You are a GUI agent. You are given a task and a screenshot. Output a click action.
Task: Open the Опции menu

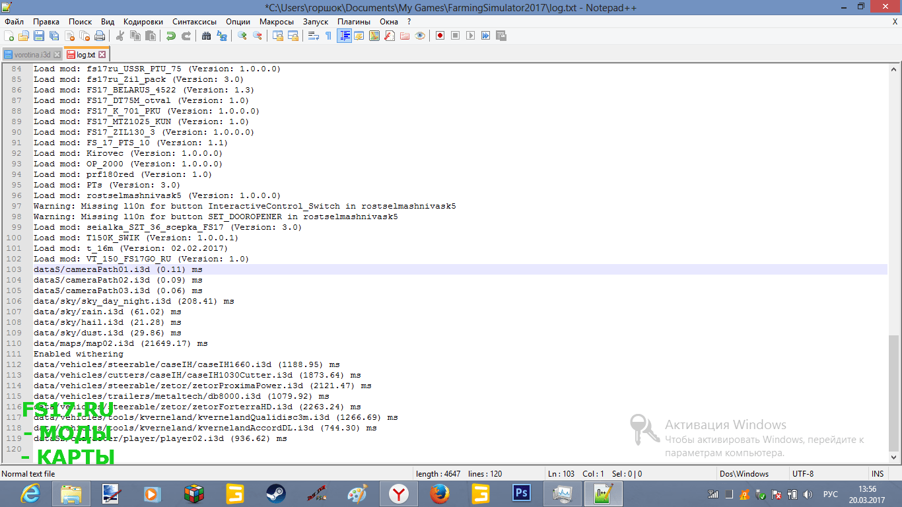(238, 22)
